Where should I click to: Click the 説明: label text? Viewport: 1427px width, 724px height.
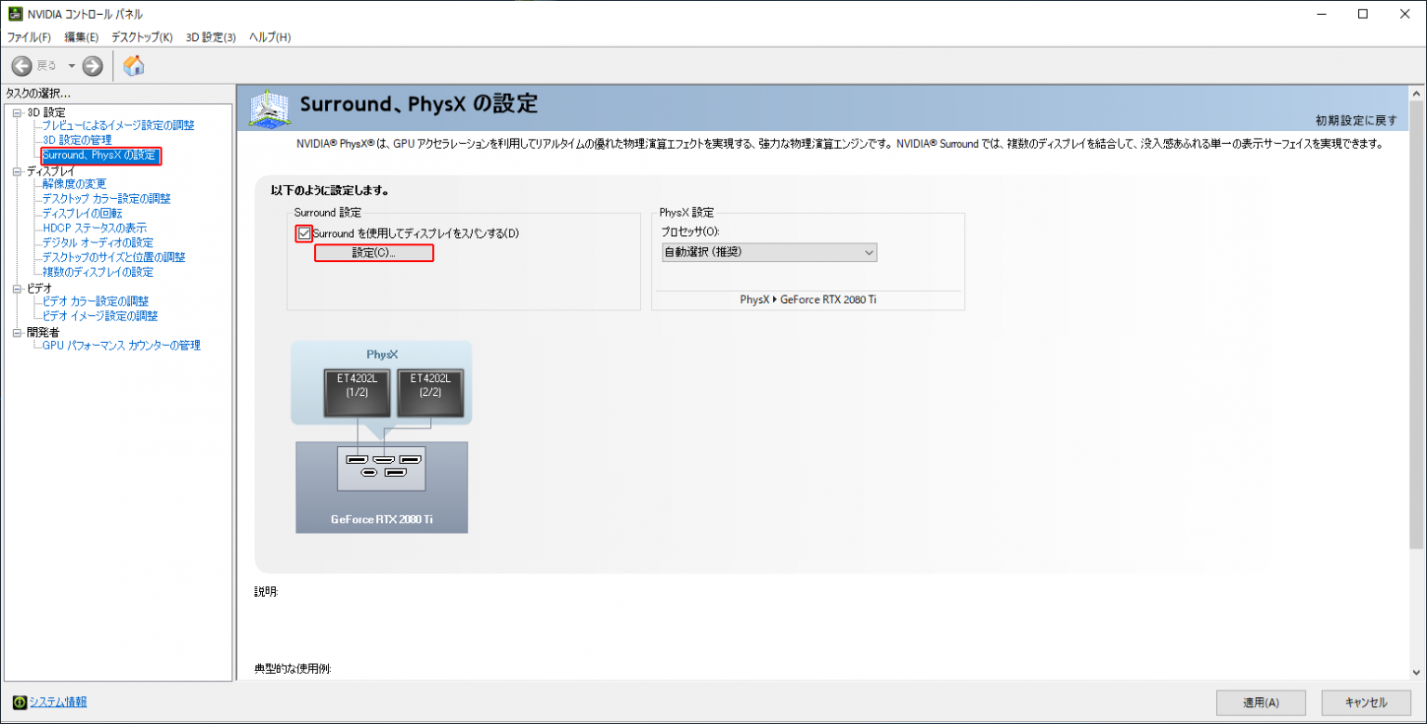point(267,592)
